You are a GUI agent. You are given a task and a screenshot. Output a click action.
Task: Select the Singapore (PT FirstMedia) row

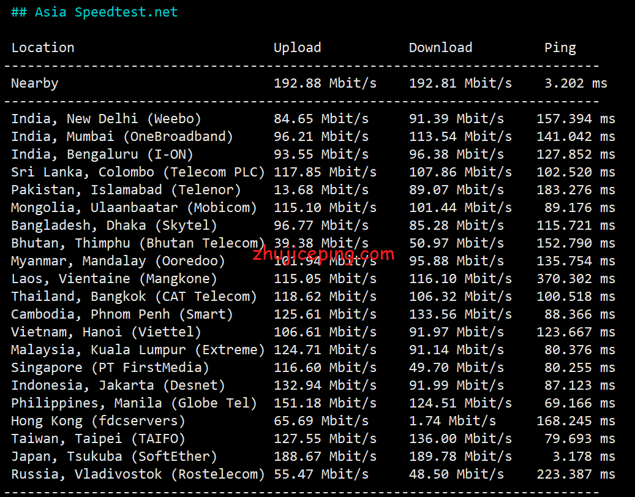tap(110, 368)
